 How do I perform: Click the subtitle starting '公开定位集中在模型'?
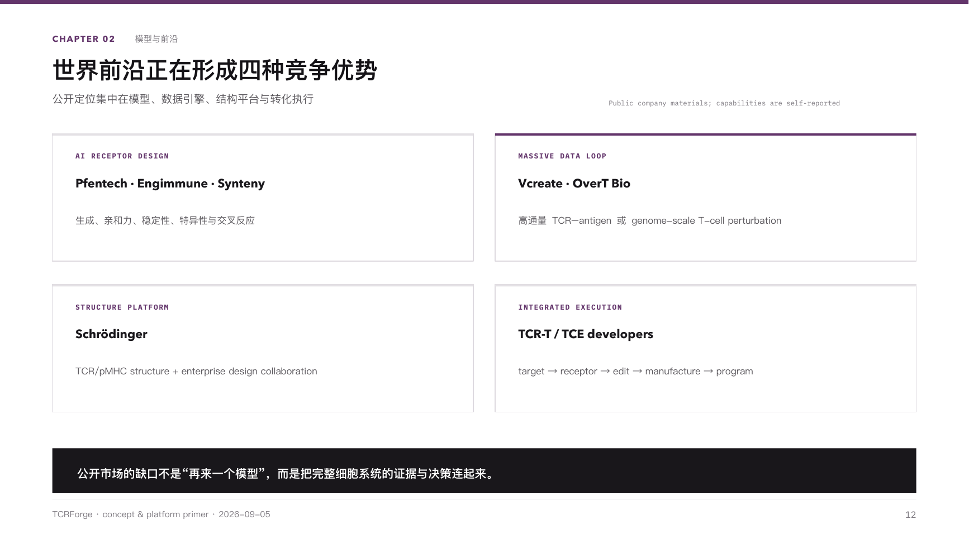(x=183, y=99)
